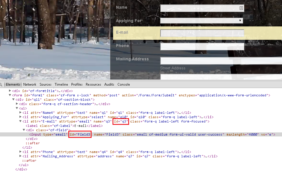Switch to the Console tab
The image size is (282, 171).
pyautogui.click(x=124, y=84)
